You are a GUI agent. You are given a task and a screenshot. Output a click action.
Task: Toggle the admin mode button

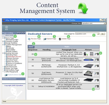click(9, 35)
